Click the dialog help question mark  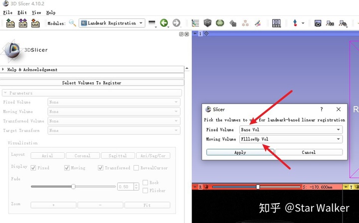point(322,109)
